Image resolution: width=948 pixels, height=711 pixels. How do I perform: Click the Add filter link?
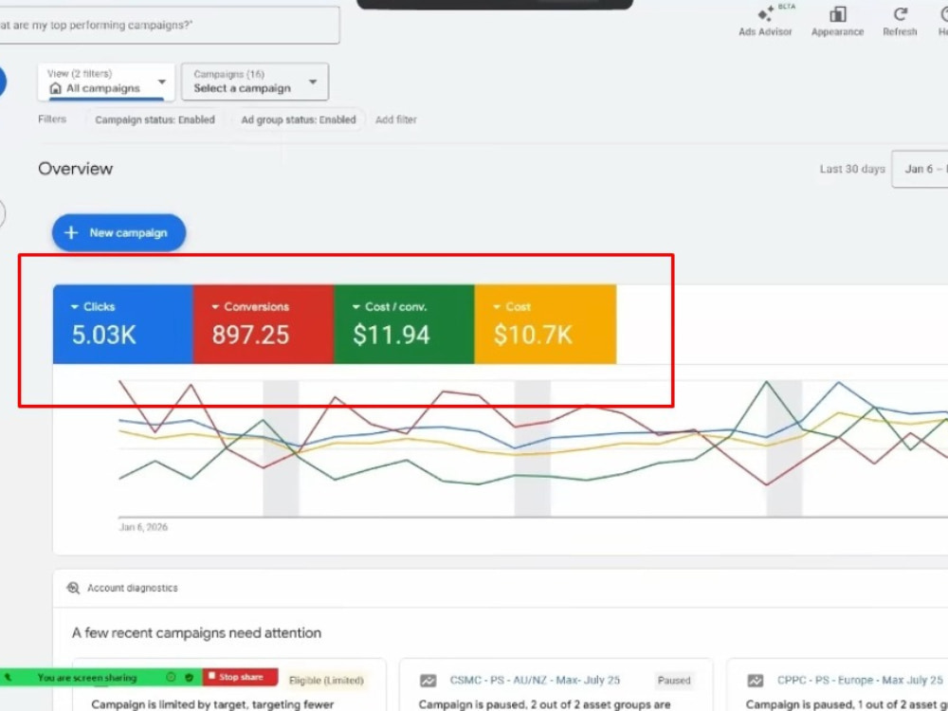(396, 119)
